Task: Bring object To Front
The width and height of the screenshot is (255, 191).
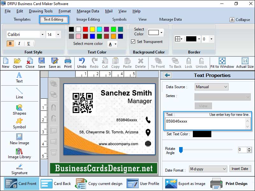Action: tap(158, 63)
